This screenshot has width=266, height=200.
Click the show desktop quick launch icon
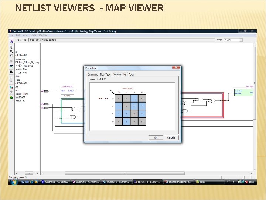click(23, 182)
